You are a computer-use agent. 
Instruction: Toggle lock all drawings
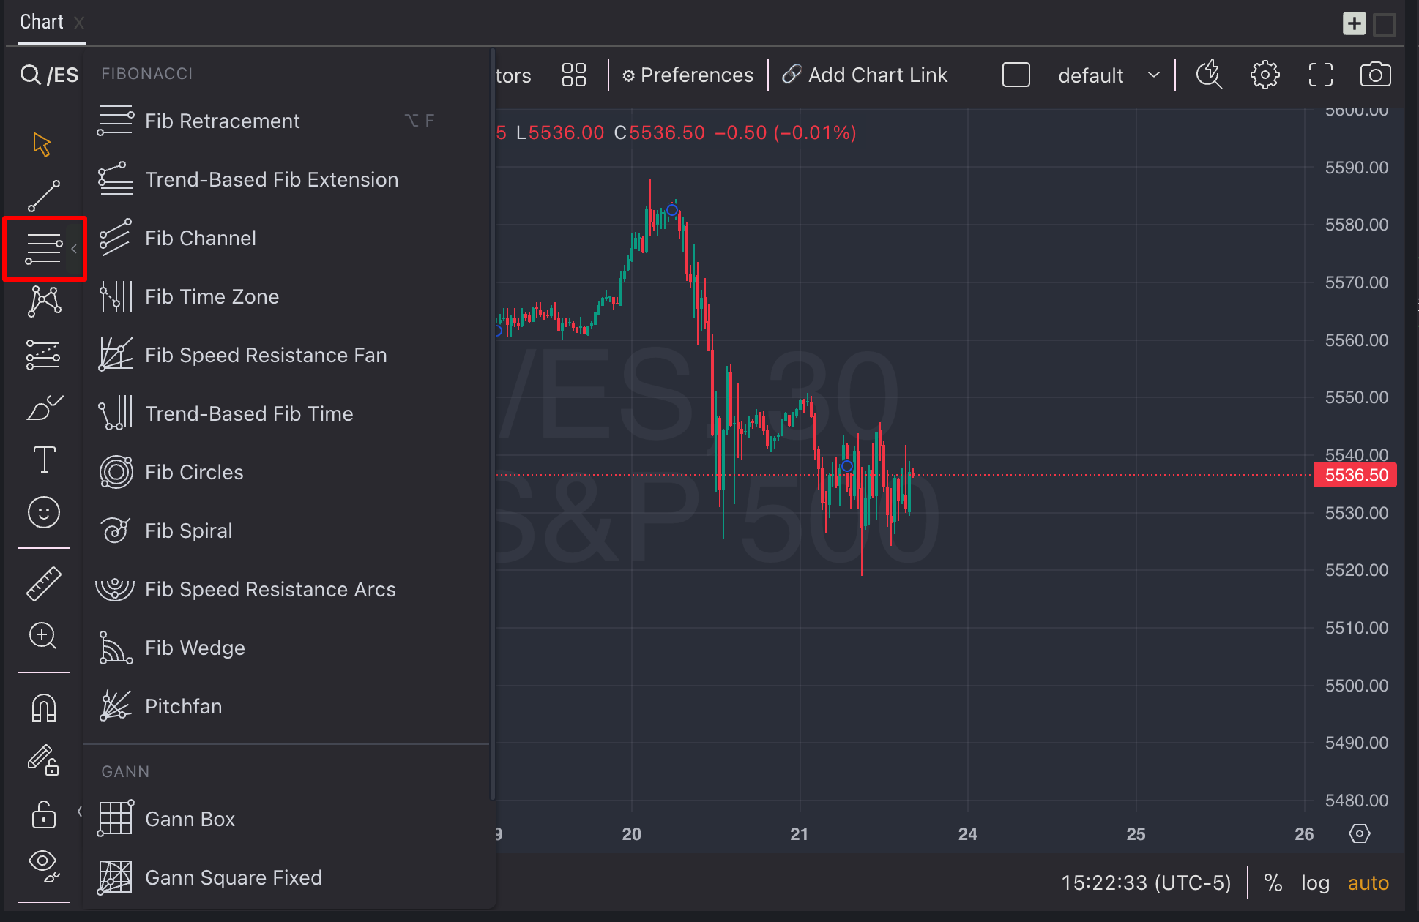click(x=44, y=814)
